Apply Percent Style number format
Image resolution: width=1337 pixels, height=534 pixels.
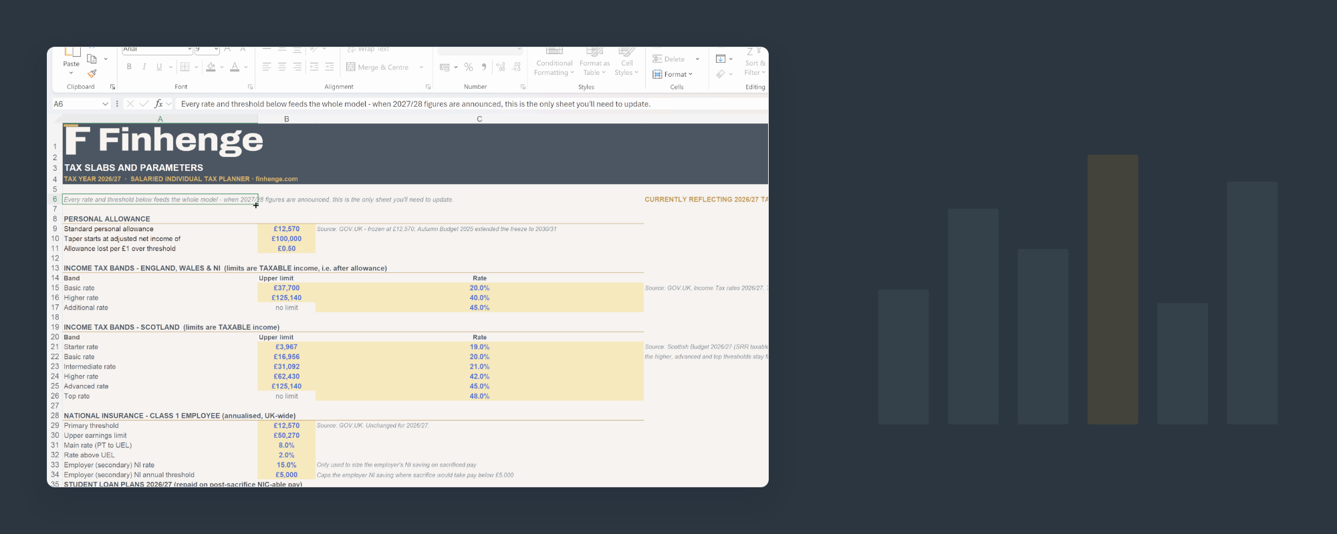pos(469,67)
